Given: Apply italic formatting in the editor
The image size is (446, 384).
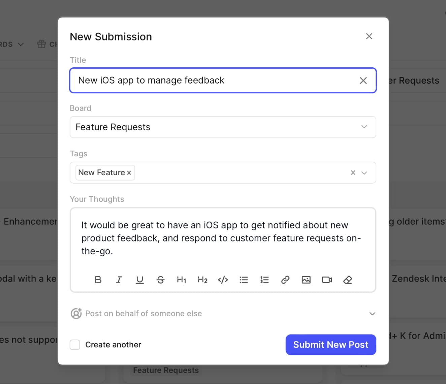Looking at the screenshot, I should pos(119,280).
